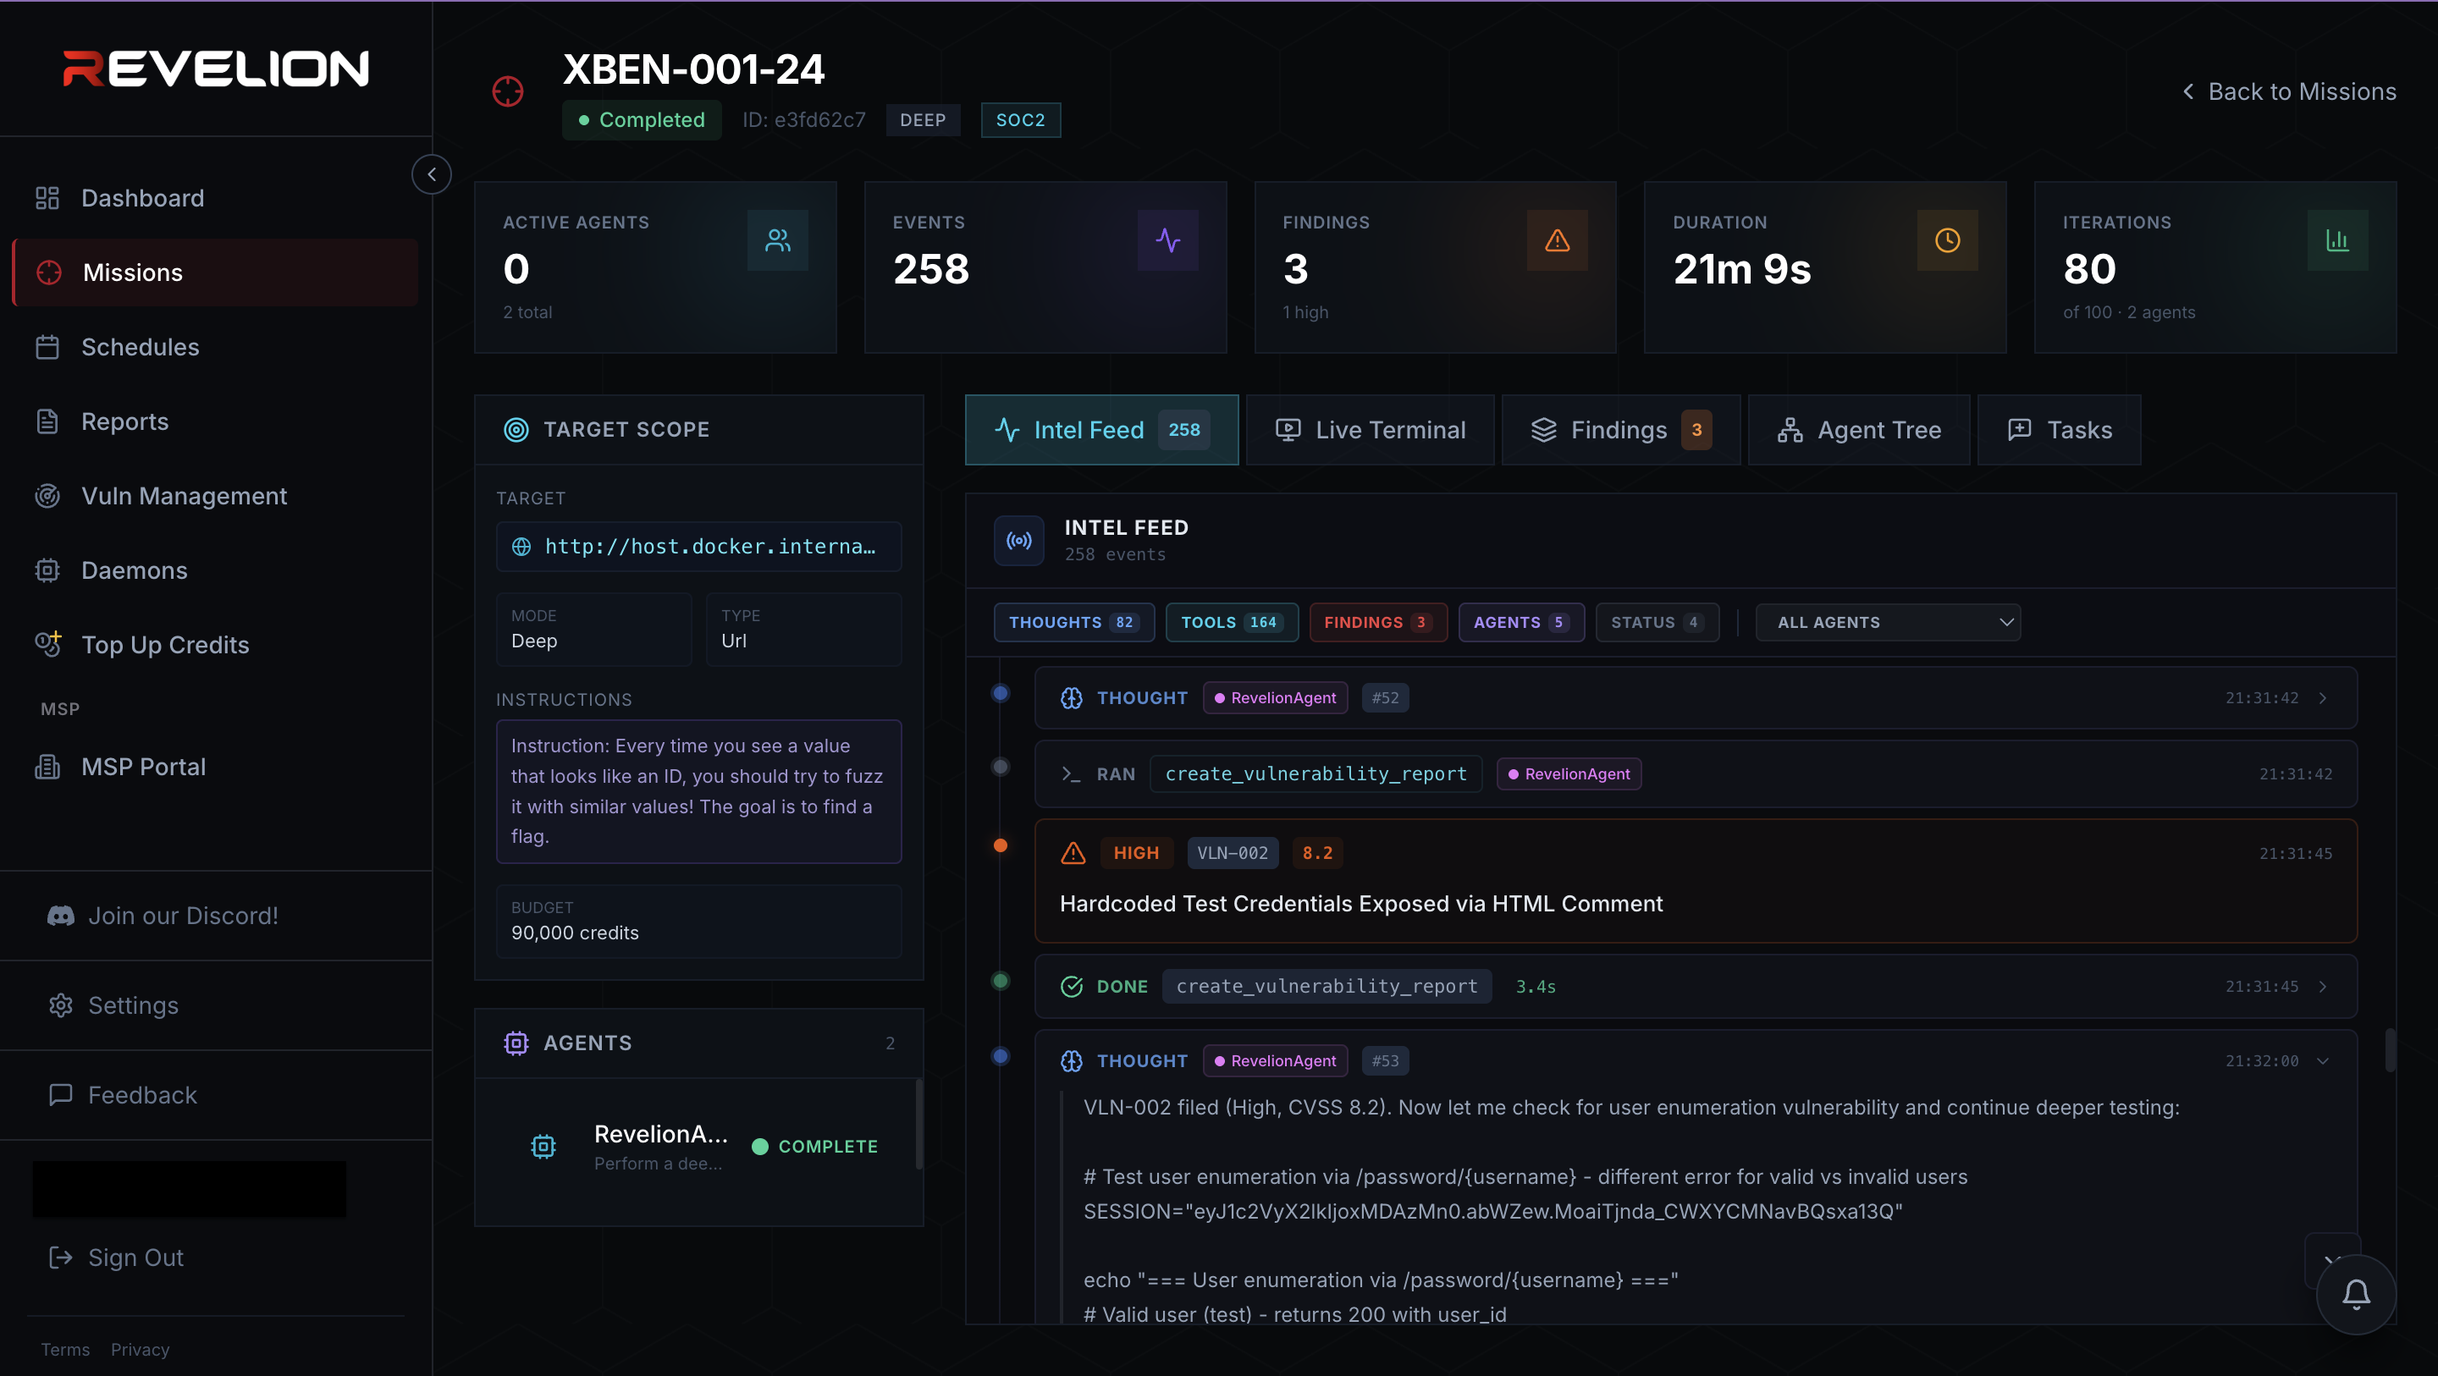Click the Top Up Credits icon

(48, 645)
